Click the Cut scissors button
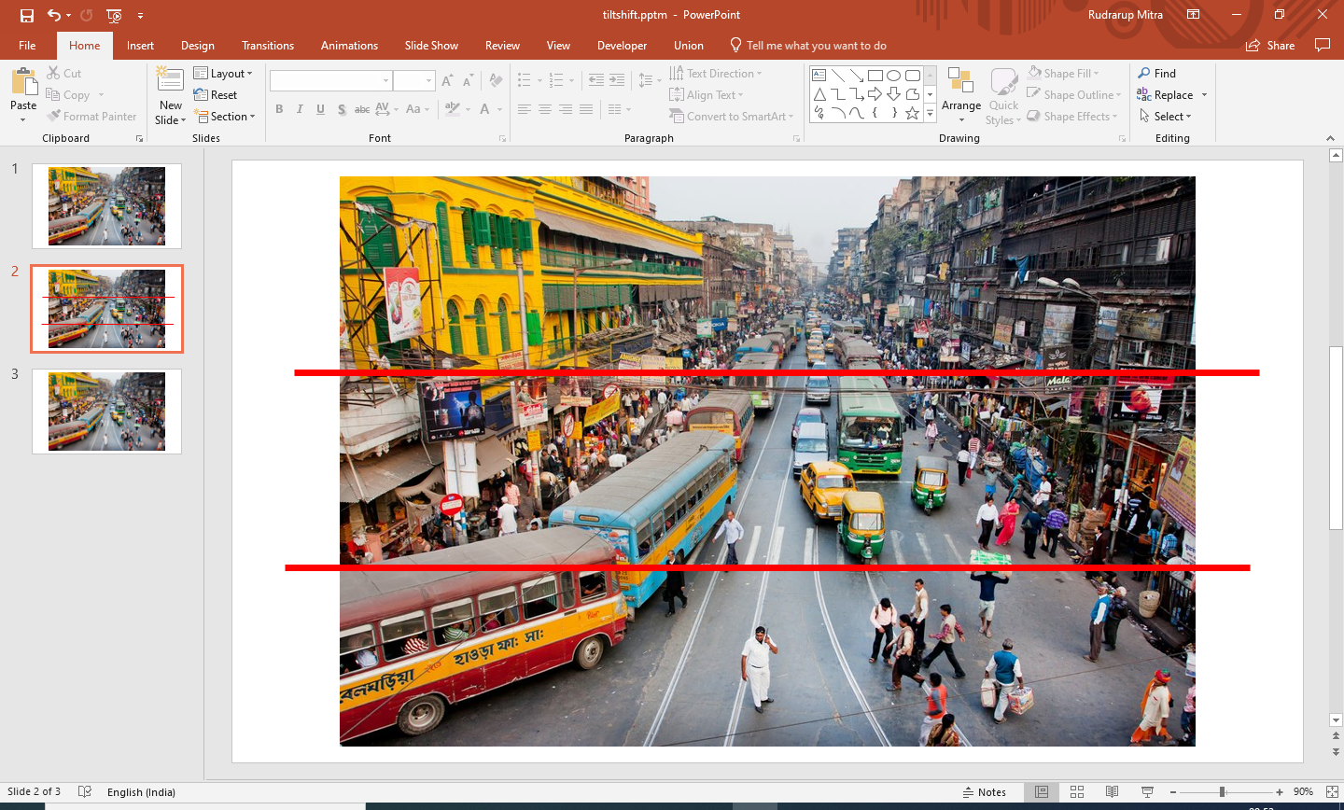Screen dimensions: 1344x810 coord(63,73)
